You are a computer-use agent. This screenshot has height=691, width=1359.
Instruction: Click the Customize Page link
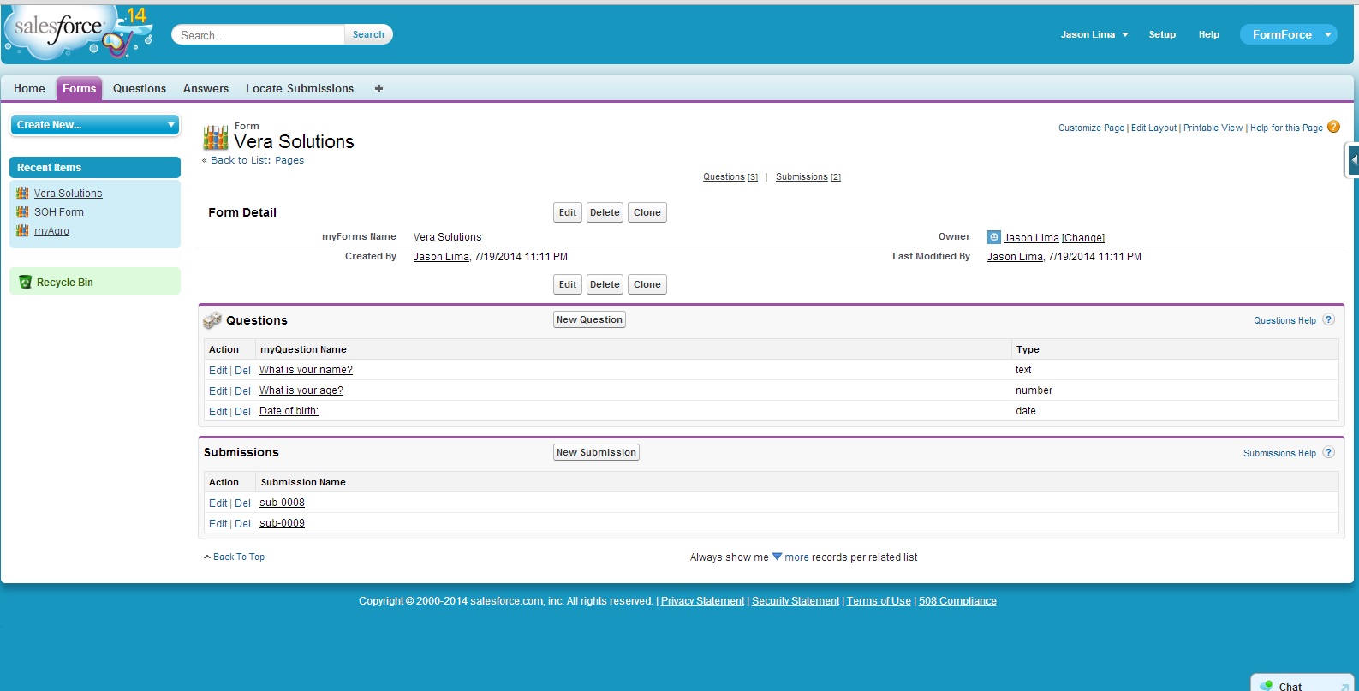tap(1091, 128)
